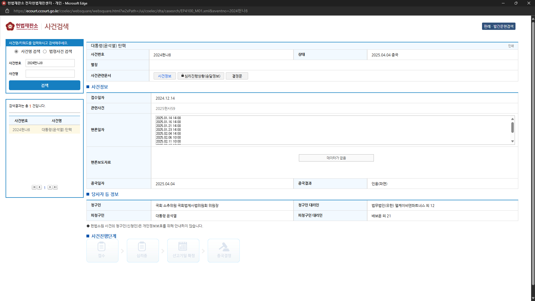Open the 사건정보 tab
The image size is (535, 301).
[164, 76]
